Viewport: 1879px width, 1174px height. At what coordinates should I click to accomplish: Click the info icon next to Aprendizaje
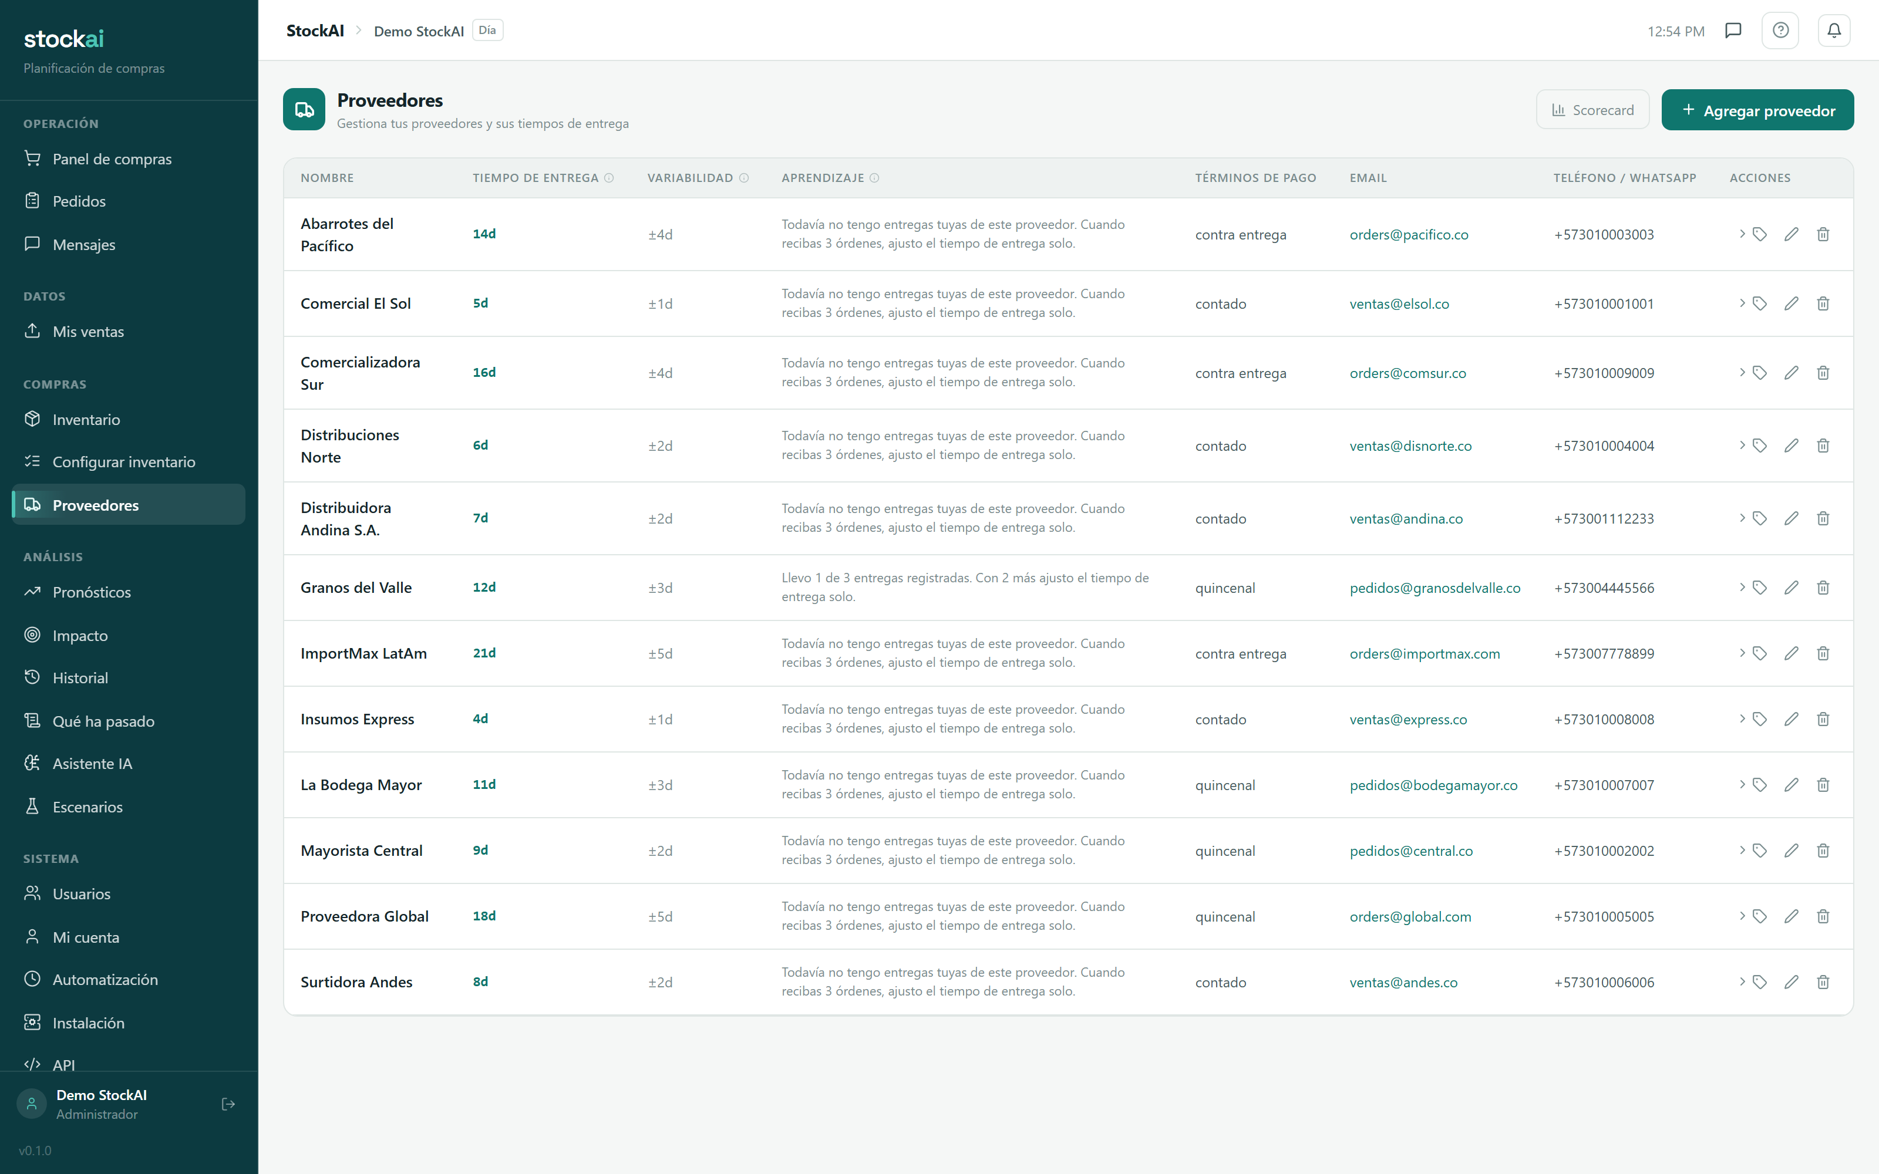click(874, 178)
